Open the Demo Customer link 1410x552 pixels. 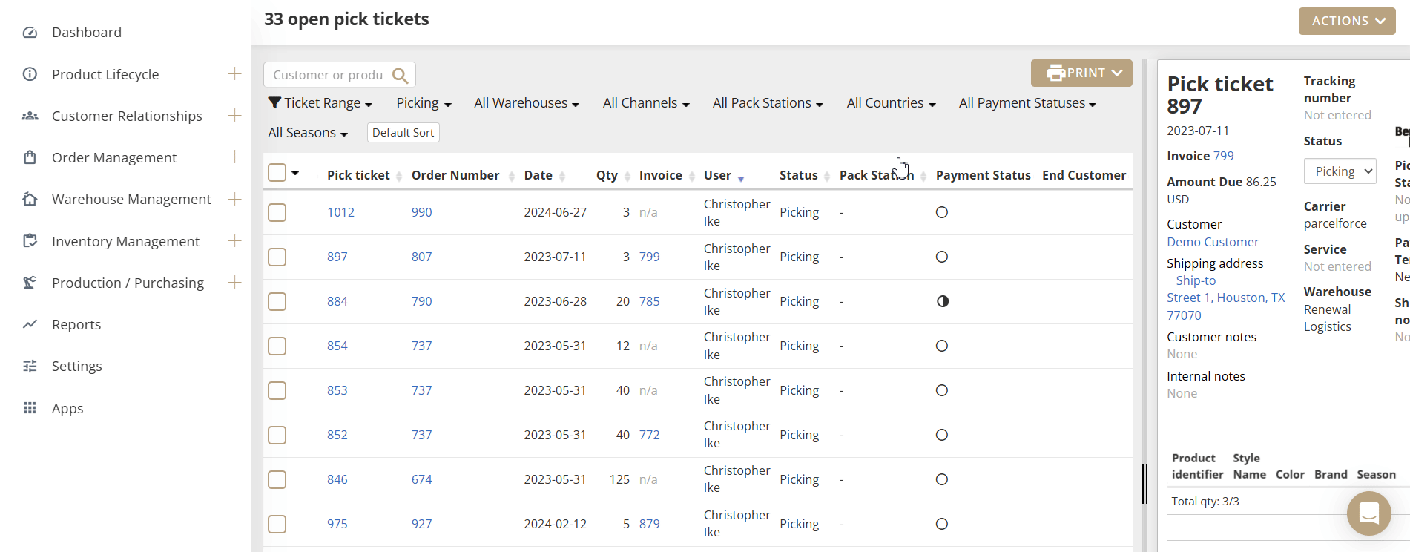coord(1212,242)
